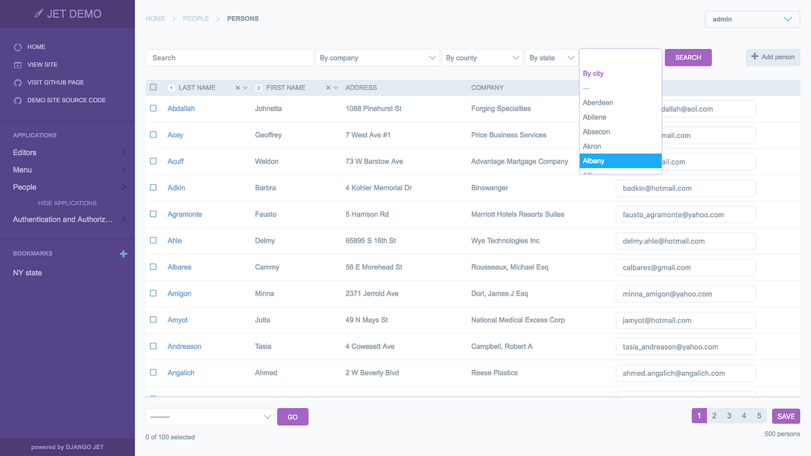Screen dimensions: 811x456
Task: Open the By company filter dropdown
Action: point(377,58)
